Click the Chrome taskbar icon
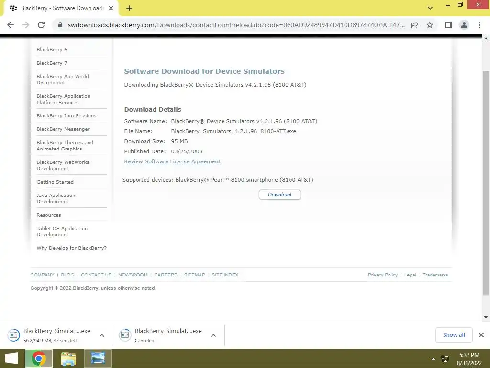Viewport: 490px width, 368px height. pos(39,358)
